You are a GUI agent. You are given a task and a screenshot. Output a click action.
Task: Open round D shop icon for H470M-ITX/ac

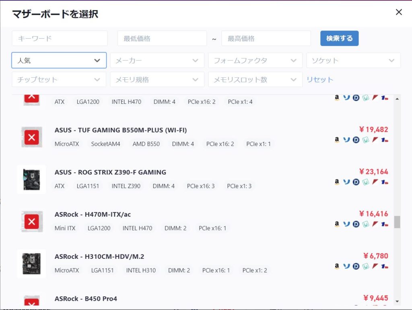coord(356,224)
